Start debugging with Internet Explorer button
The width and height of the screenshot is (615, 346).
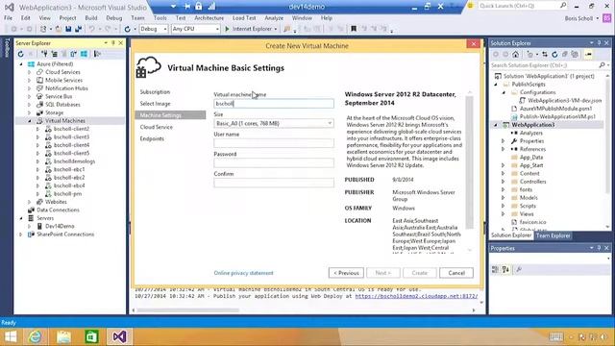[251, 29]
